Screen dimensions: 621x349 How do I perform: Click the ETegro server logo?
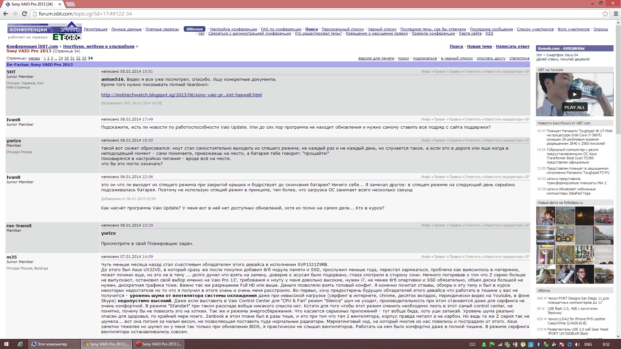point(67,37)
